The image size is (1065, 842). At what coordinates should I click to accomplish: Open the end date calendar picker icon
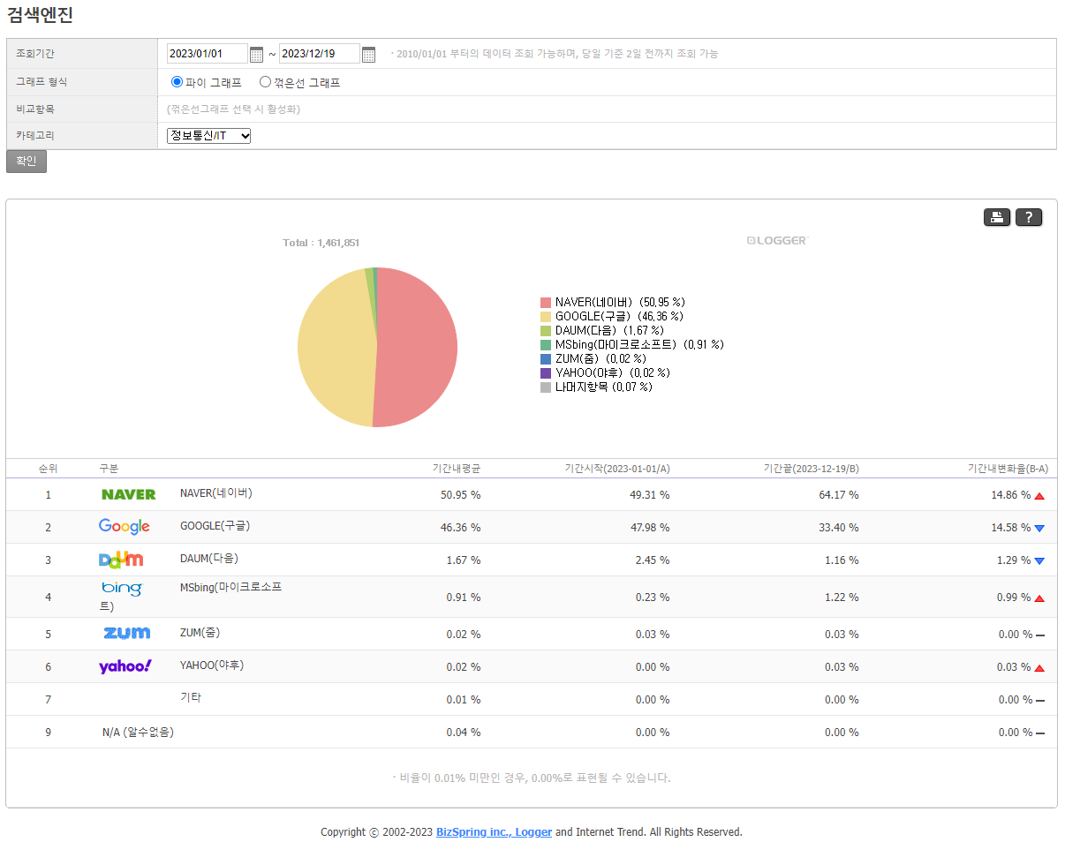point(369,55)
